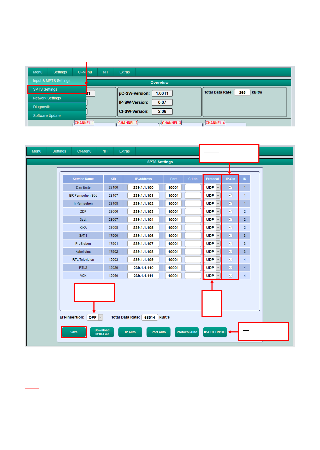Click CH No field for VOX
The height and width of the screenshot is (450, 320).
click(x=193, y=276)
